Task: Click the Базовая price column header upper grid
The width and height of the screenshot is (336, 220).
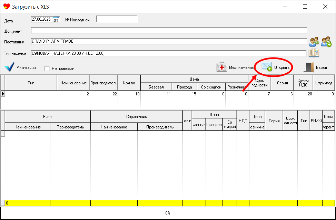Action: [156, 87]
